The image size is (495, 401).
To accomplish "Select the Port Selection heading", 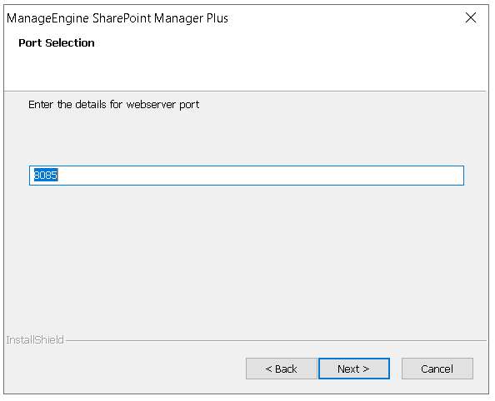I will click(57, 43).
